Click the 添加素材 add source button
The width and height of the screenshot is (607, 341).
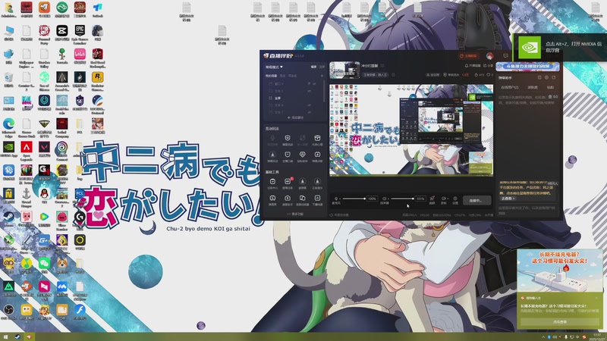click(x=296, y=117)
